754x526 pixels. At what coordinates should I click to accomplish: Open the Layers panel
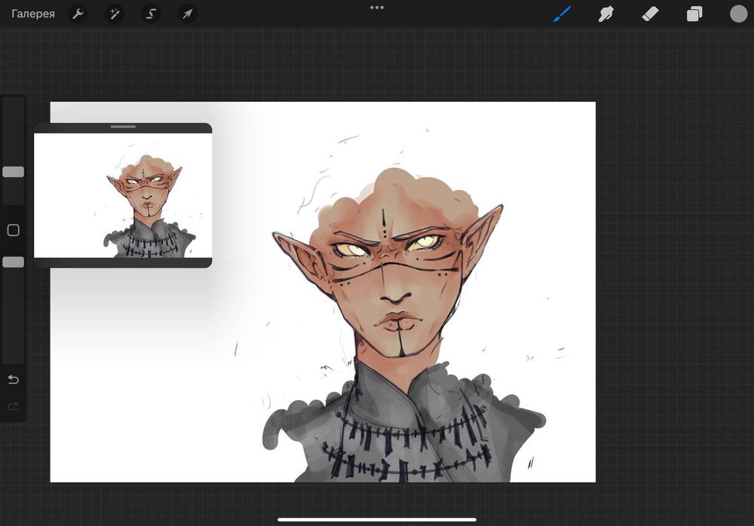pos(694,14)
